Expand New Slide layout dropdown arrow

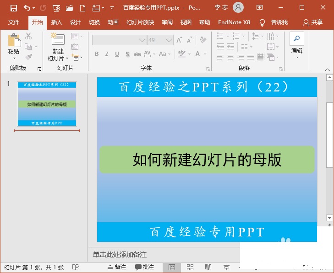(67, 58)
